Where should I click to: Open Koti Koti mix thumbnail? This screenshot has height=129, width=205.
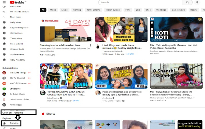[x=176, y=29]
